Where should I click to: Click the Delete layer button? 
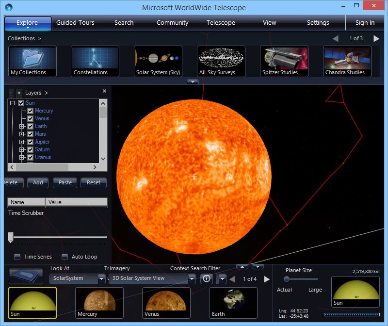(x=14, y=183)
